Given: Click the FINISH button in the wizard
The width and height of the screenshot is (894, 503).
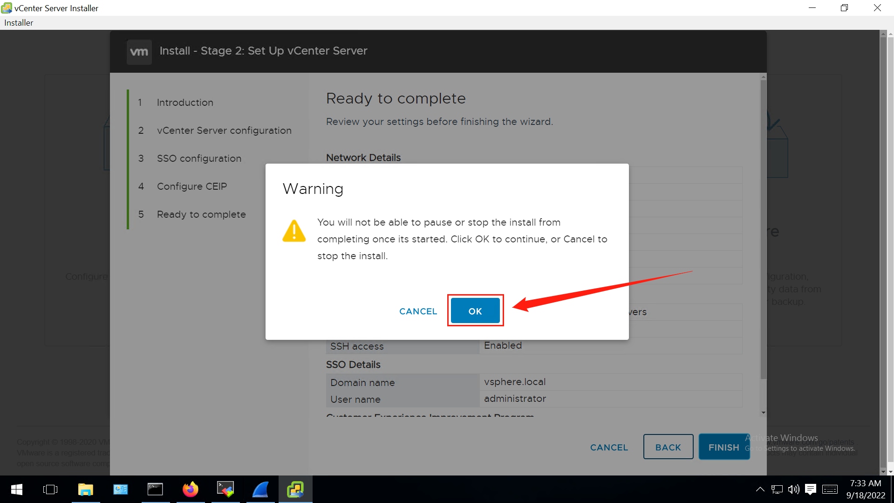Looking at the screenshot, I should (724, 447).
